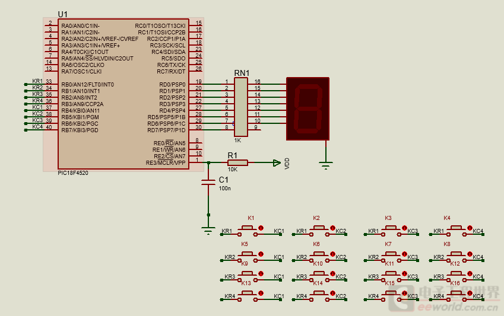Select push button K5 symbol
The height and width of the screenshot is (316, 504).
tap(248, 257)
